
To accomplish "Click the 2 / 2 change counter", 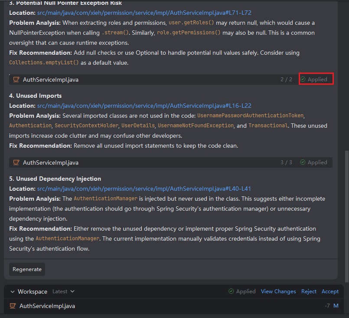I will point(286,79).
